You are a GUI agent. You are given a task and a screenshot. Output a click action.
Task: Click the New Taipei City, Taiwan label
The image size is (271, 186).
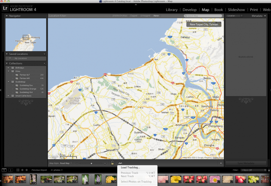click(x=204, y=25)
